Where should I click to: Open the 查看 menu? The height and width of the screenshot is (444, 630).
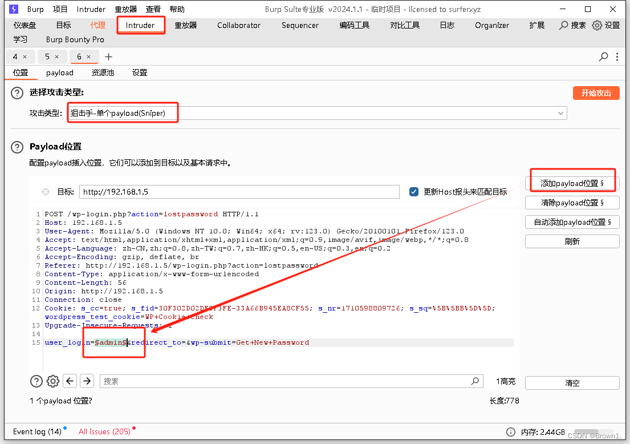click(x=153, y=9)
